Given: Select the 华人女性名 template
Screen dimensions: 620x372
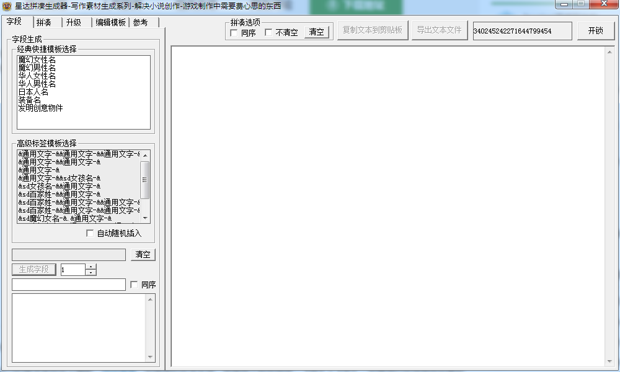Looking at the screenshot, I should coord(37,76).
